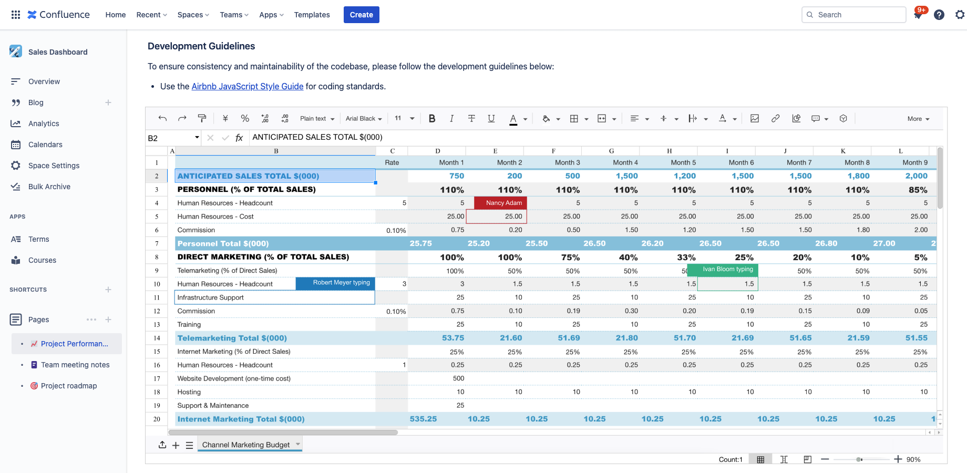Toggle italic formatting
The width and height of the screenshot is (967, 473).
pyautogui.click(x=452, y=118)
